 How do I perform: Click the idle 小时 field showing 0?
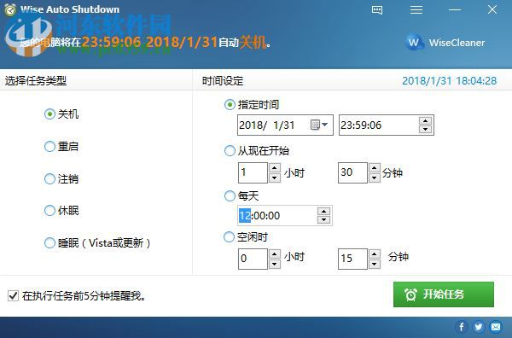tap(253, 259)
